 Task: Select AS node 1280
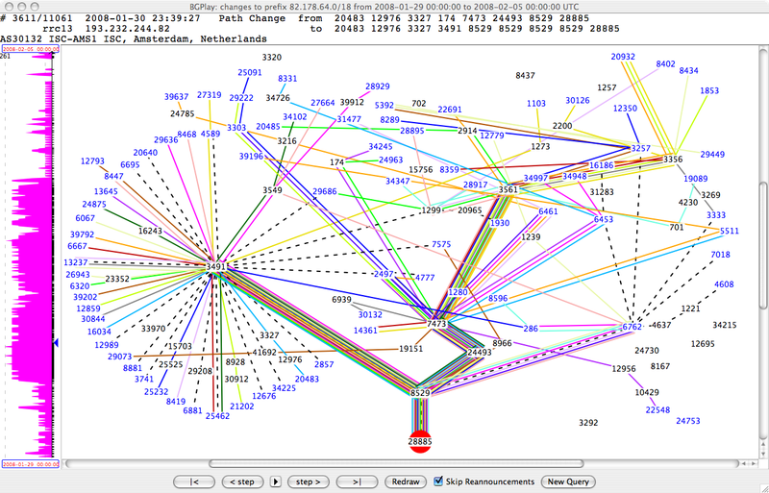459,292
